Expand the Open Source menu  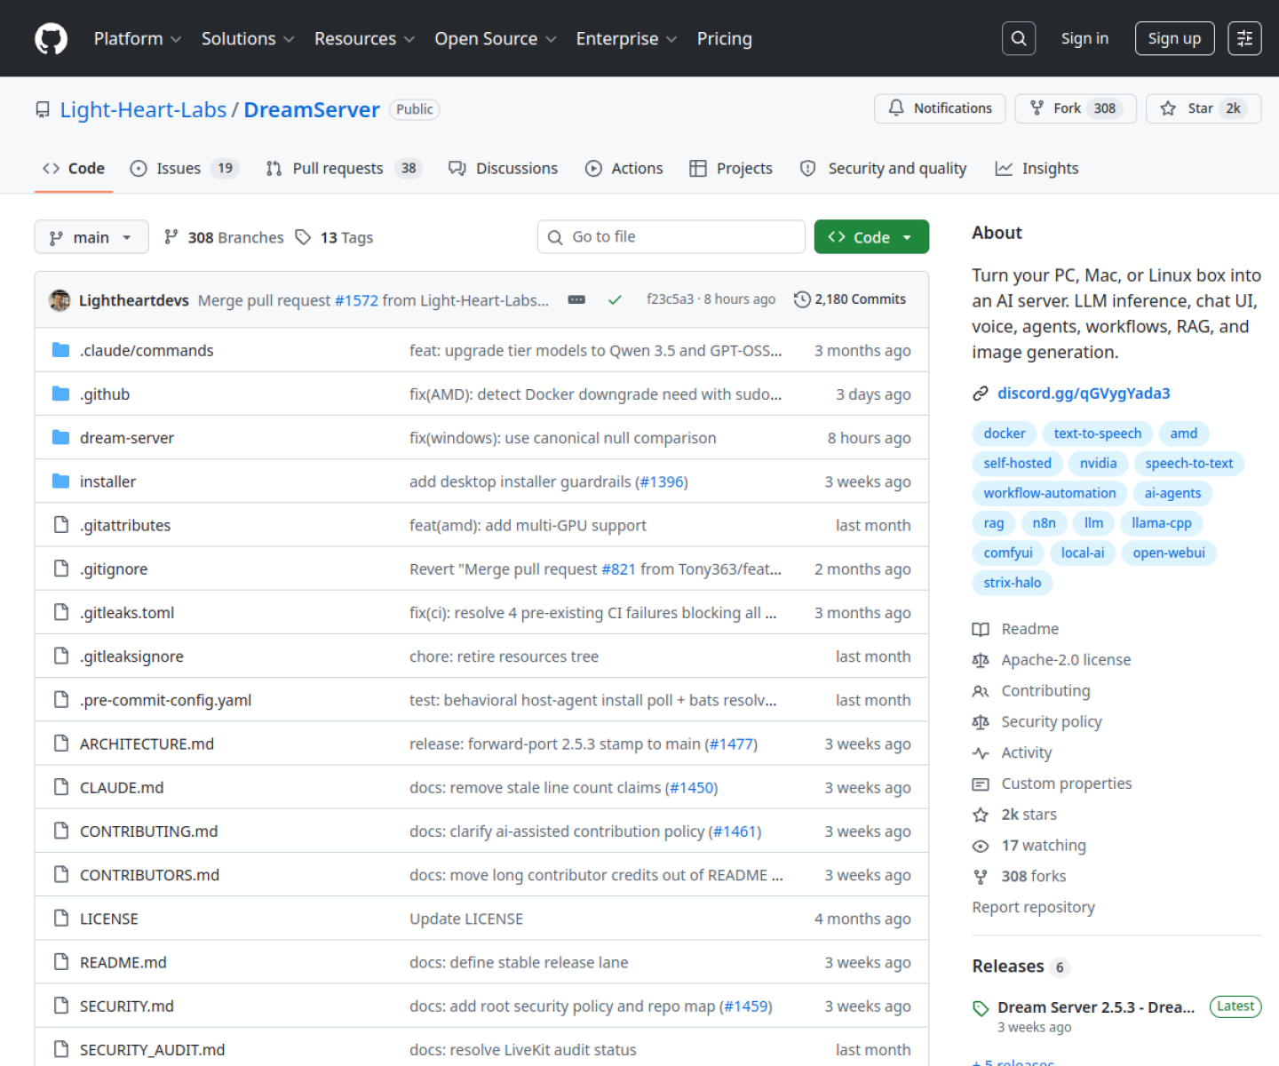(x=496, y=39)
